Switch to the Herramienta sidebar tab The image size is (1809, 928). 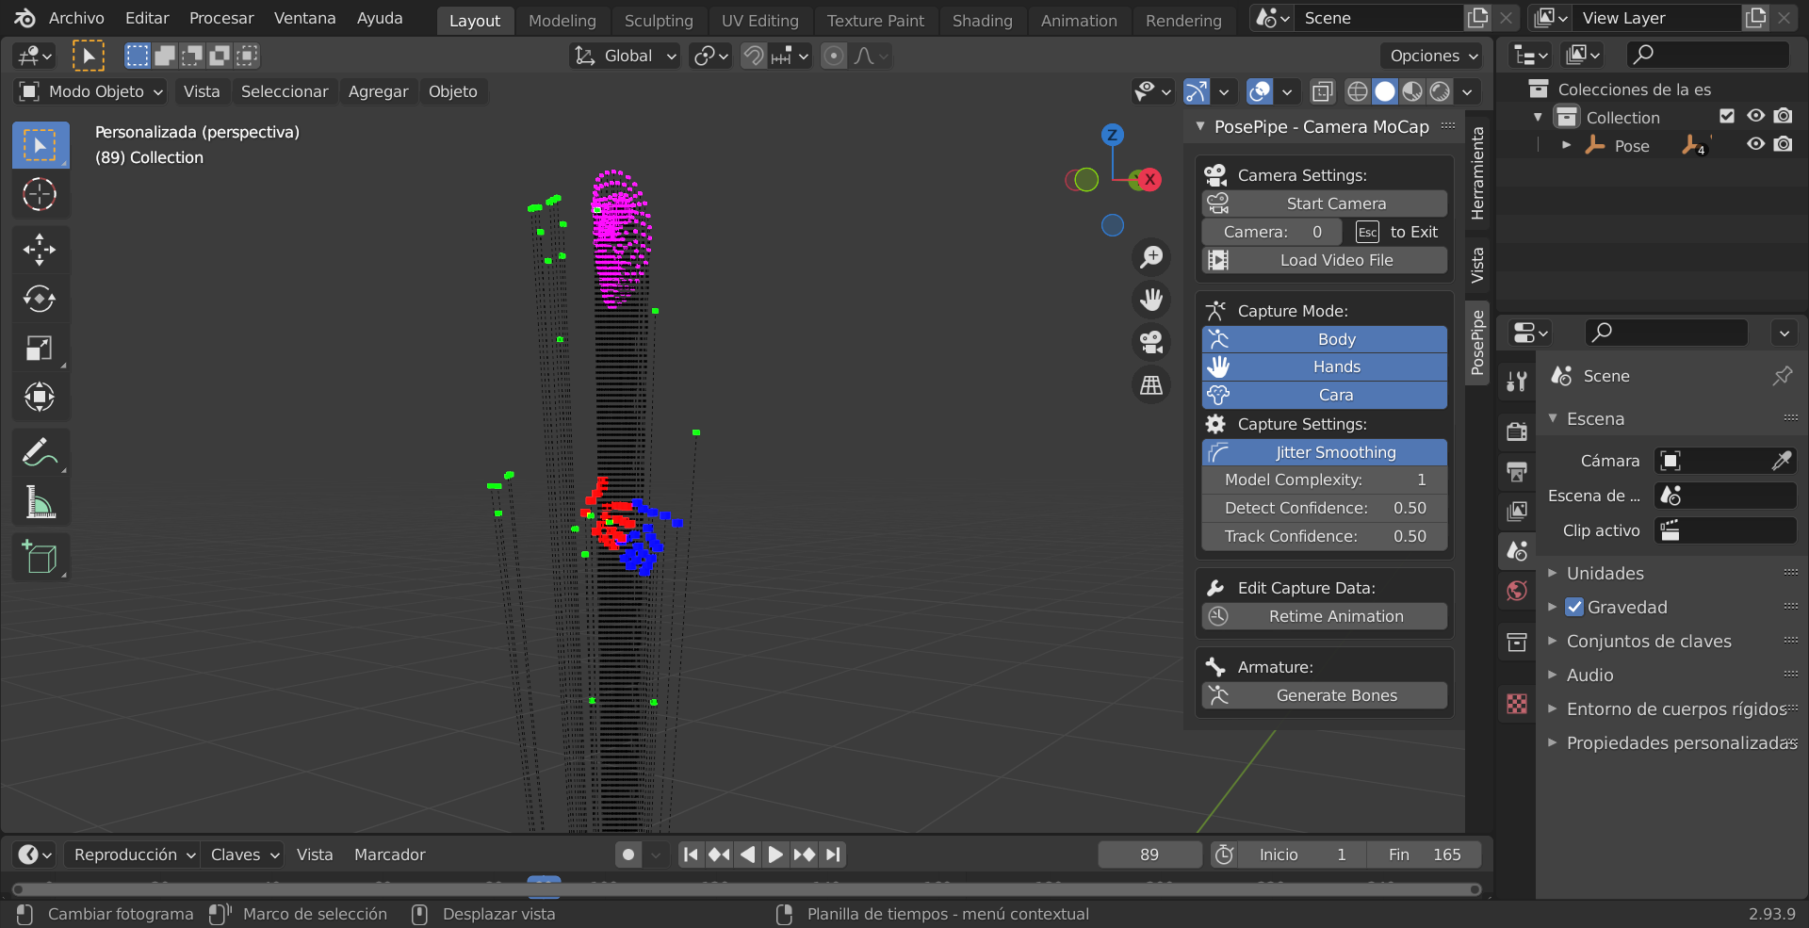pyautogui.click(x=1477, y=173)
